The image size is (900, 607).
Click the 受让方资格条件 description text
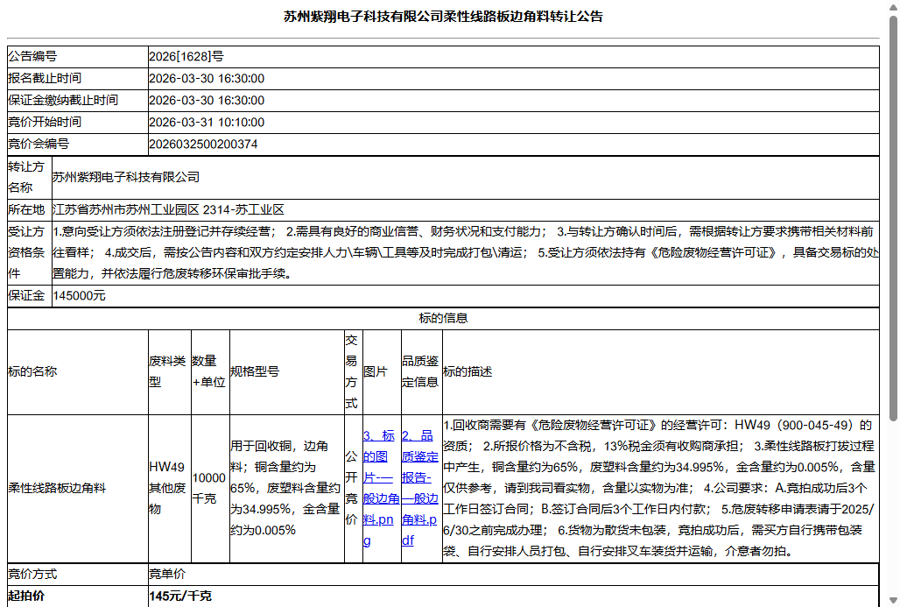[x=438, y=252]
